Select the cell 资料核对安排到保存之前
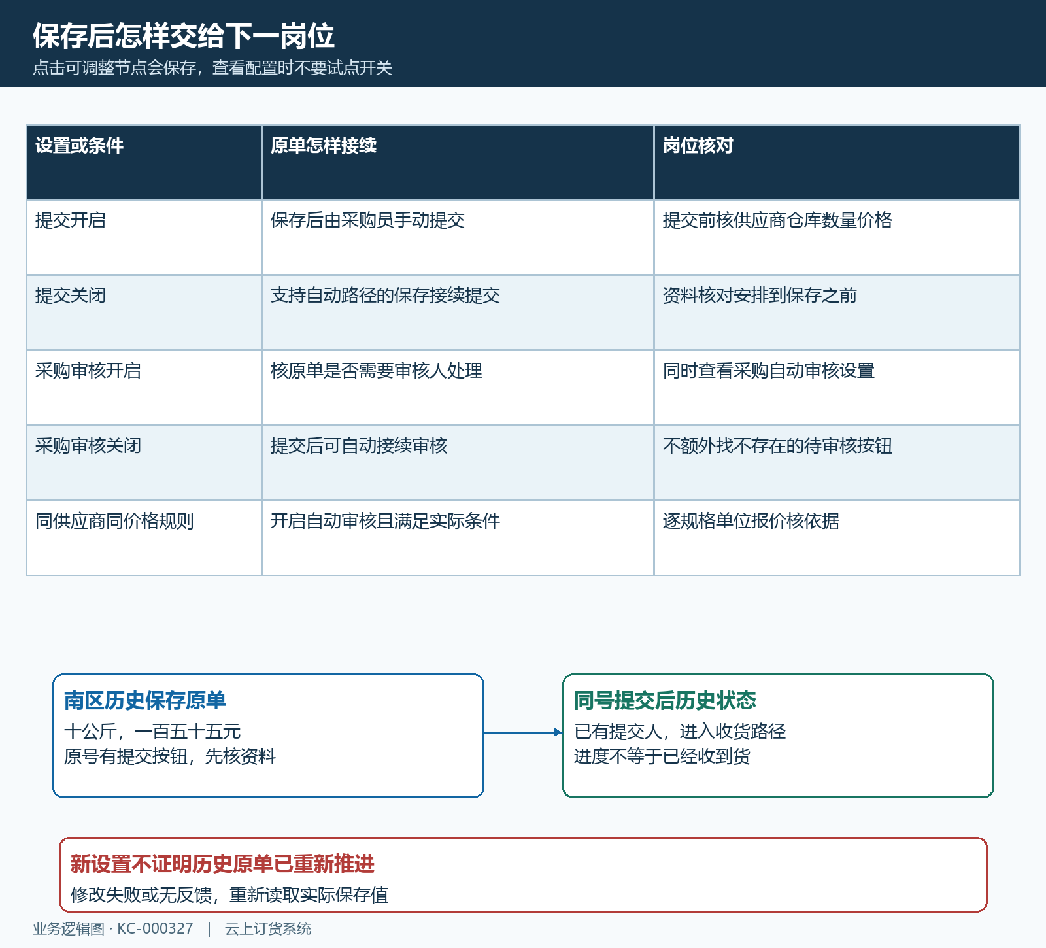The height and width of the screenshot is (948, 1046). pyautogui.click(x=837, y=313)
